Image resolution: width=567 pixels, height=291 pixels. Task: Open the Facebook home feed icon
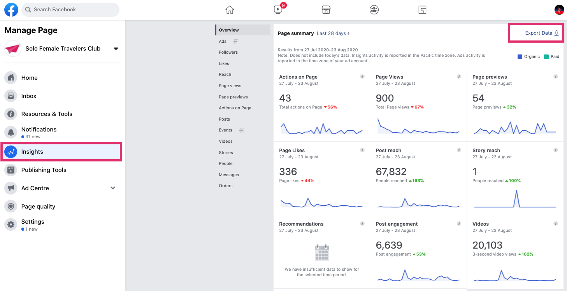230,10
